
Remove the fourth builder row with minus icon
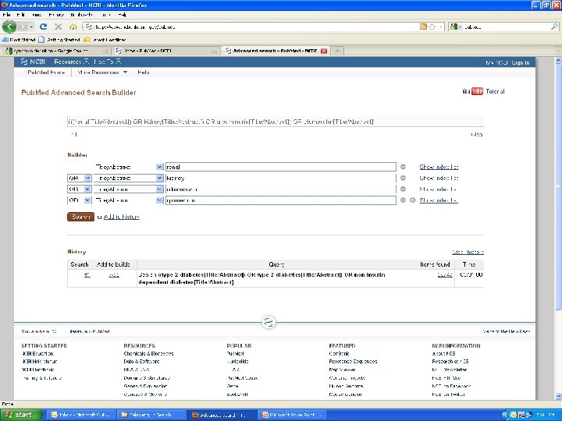tap(403, 200)
